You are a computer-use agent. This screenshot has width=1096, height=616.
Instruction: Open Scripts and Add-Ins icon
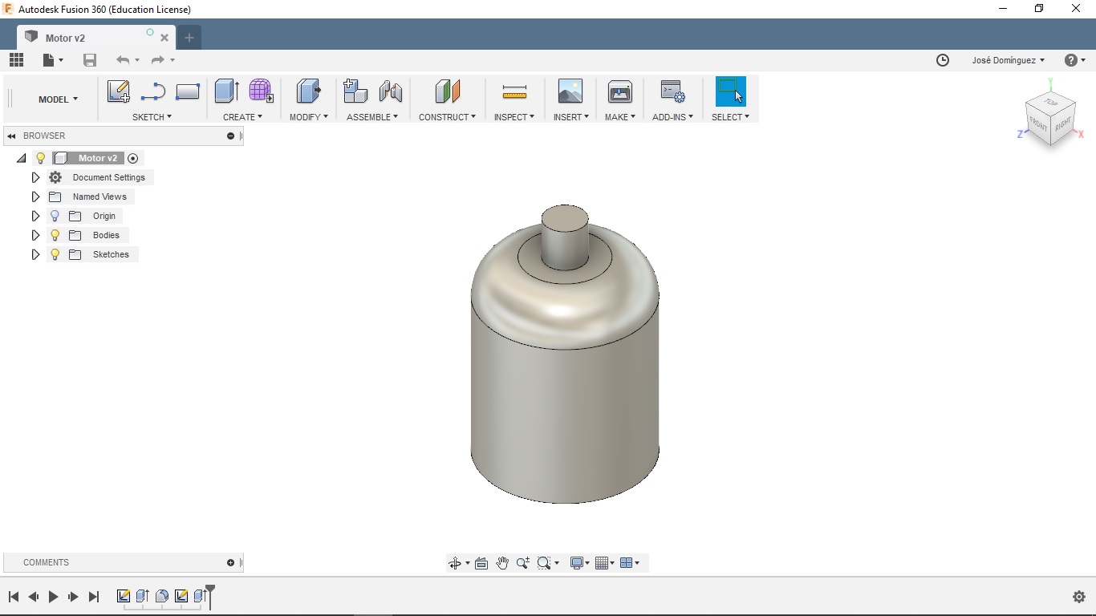[672, 91]
